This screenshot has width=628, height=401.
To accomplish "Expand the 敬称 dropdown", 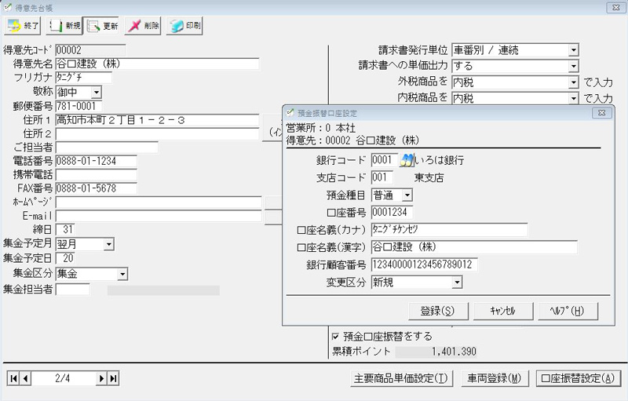I will pos(97,93).
